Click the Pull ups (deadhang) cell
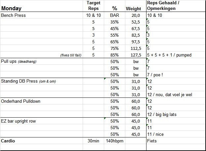The height and width of the screenshot is (151, 206). click(20, 61)
